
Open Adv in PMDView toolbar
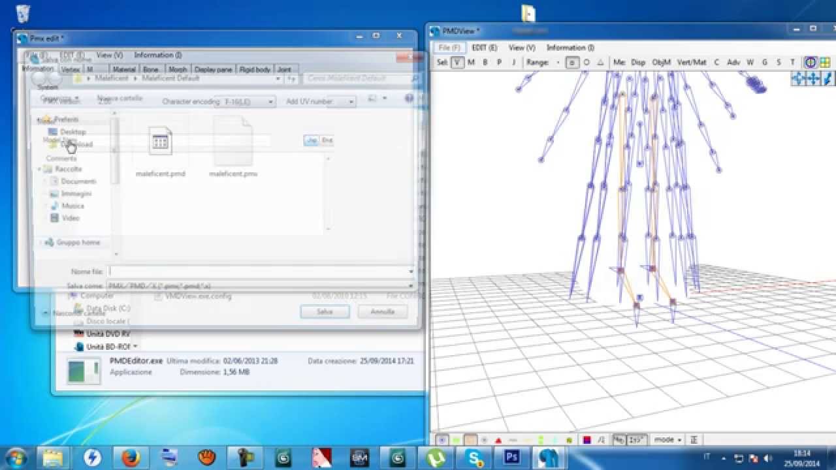point(733,63)
